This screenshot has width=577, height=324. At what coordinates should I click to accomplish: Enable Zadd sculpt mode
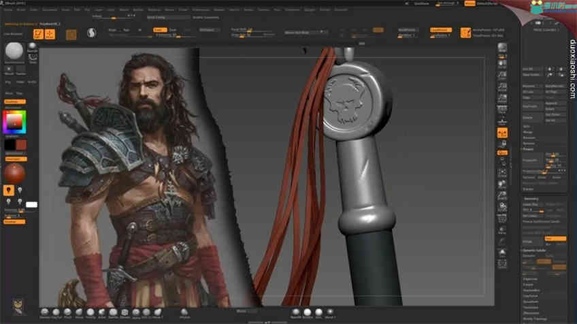(x=160, y=30)
